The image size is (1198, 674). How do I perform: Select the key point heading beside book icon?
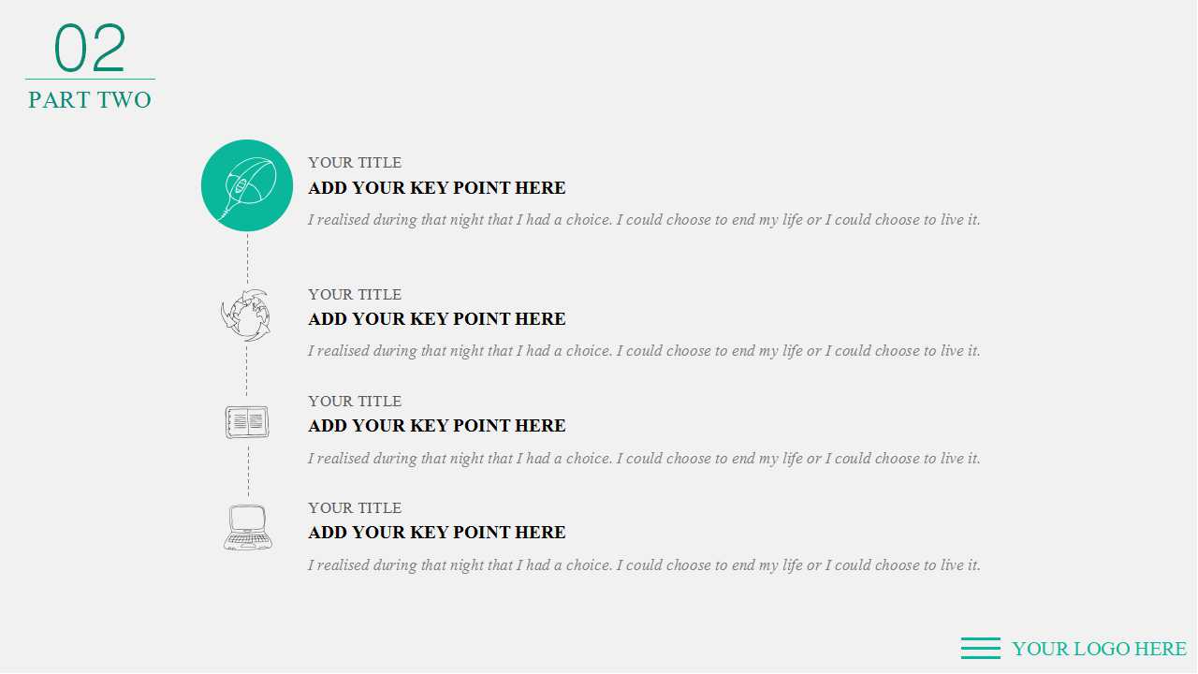[437, 426]
